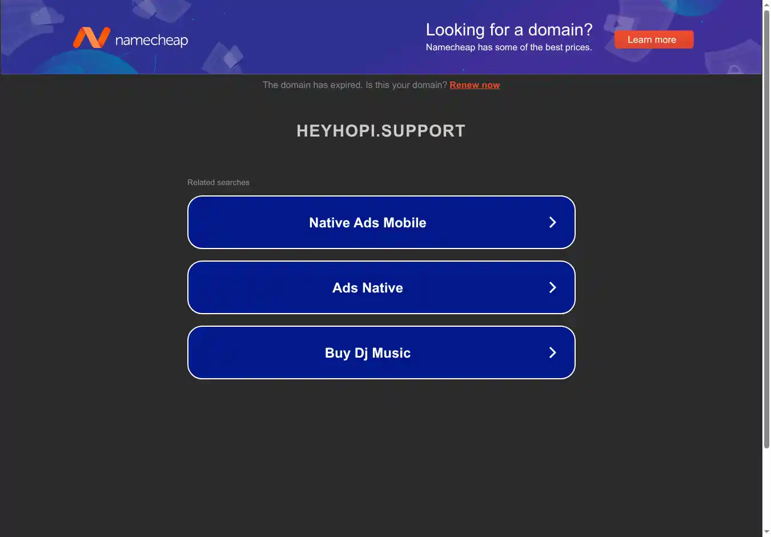Image resolution: width=771 pixels, height=537 pixels.
Task: Click the Related searches label
Action: 218,182
